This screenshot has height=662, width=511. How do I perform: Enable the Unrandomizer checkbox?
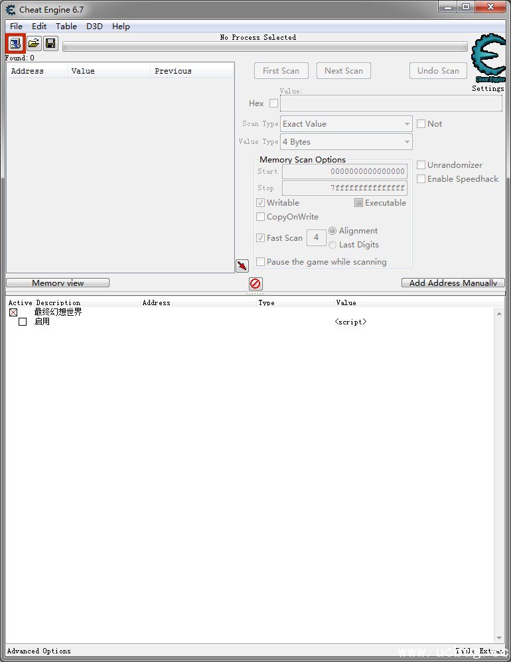[421, 165]
